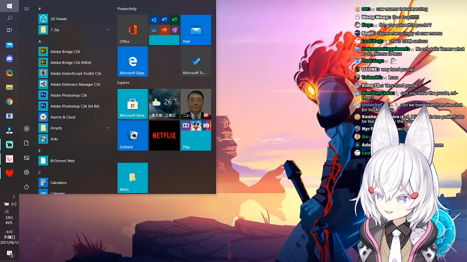Open the user account options in Start
Screen dimensions: 467x262
point(27,129)
